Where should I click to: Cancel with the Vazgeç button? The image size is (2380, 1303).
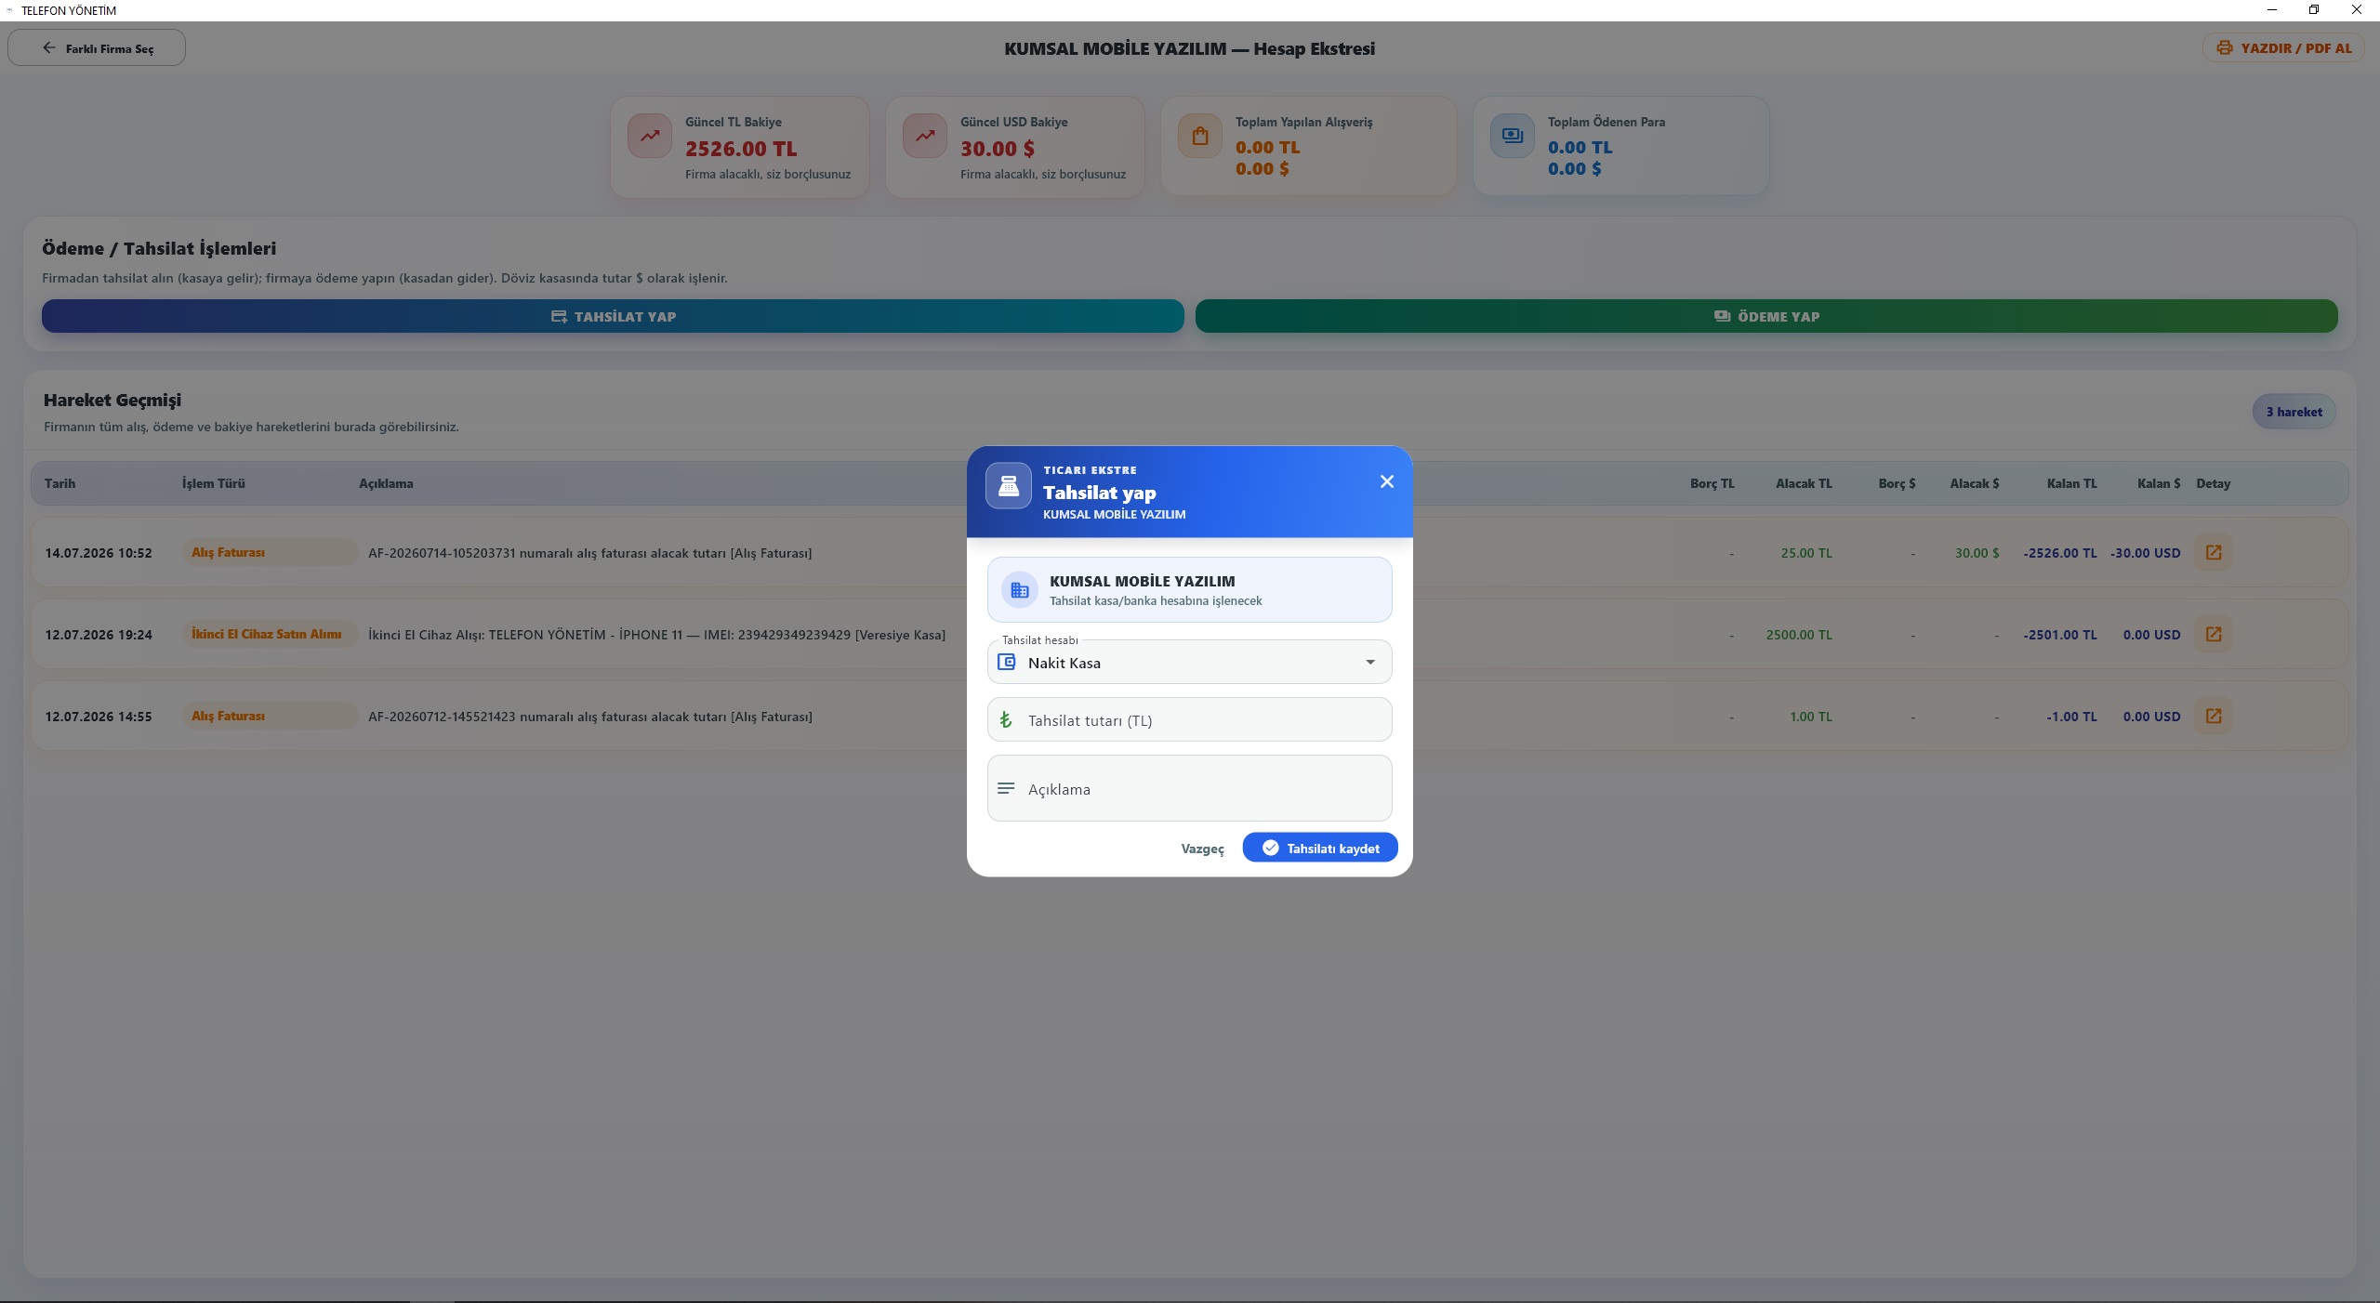coord(1202,849)
